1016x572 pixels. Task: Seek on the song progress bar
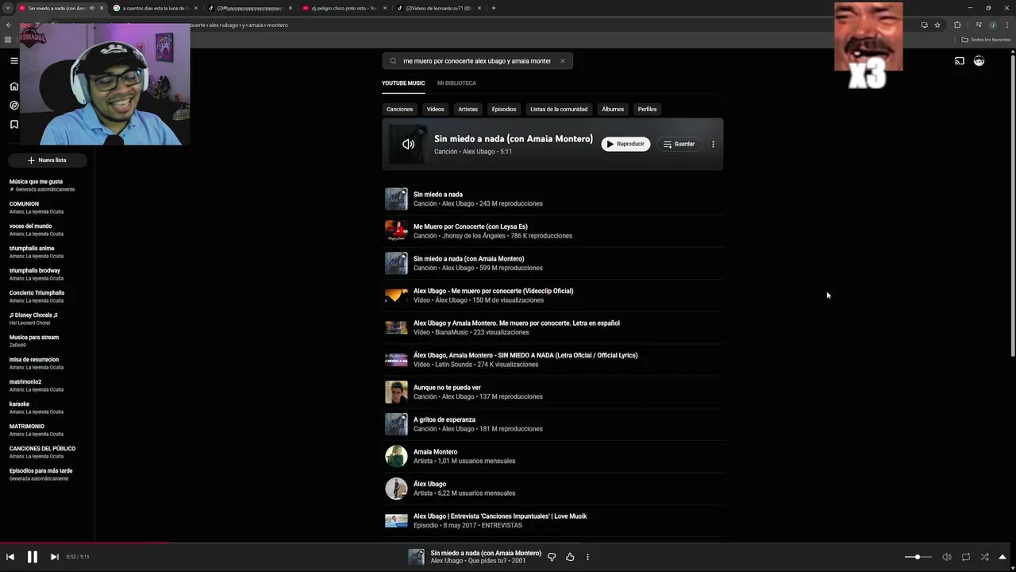pos(508,543)
